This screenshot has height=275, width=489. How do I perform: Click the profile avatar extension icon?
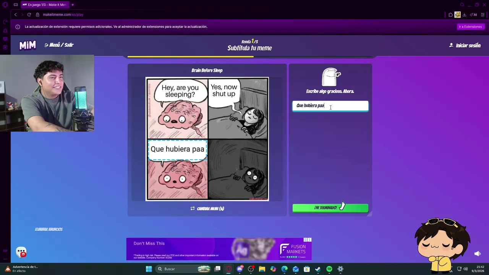pyautogui.click(x=457, y=15)
